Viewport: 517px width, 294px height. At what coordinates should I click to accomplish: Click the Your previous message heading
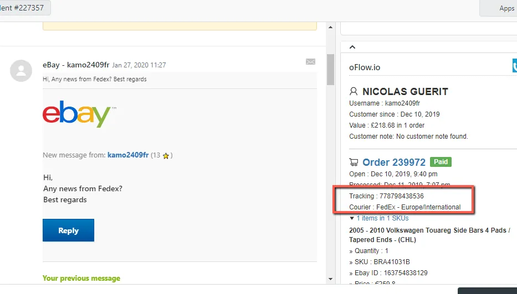pos(81,278)
